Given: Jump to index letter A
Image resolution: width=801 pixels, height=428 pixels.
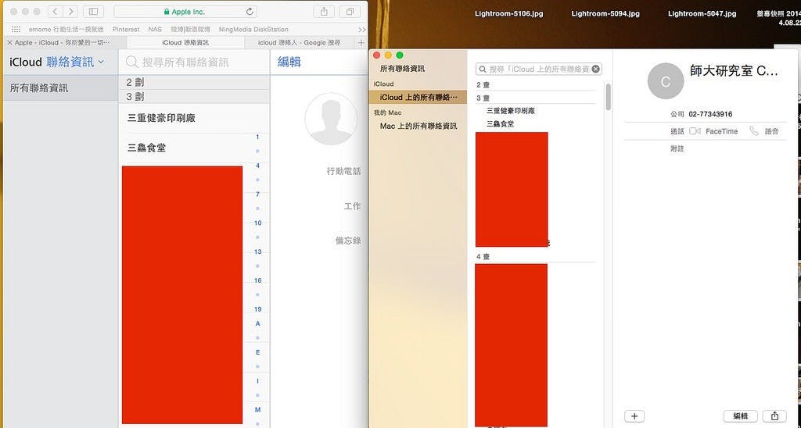Looking at the screenshot, I should (x=257, y=323).
